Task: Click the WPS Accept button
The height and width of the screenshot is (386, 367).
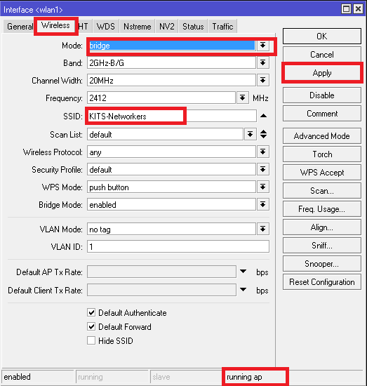Action: (x=322, y=173)
